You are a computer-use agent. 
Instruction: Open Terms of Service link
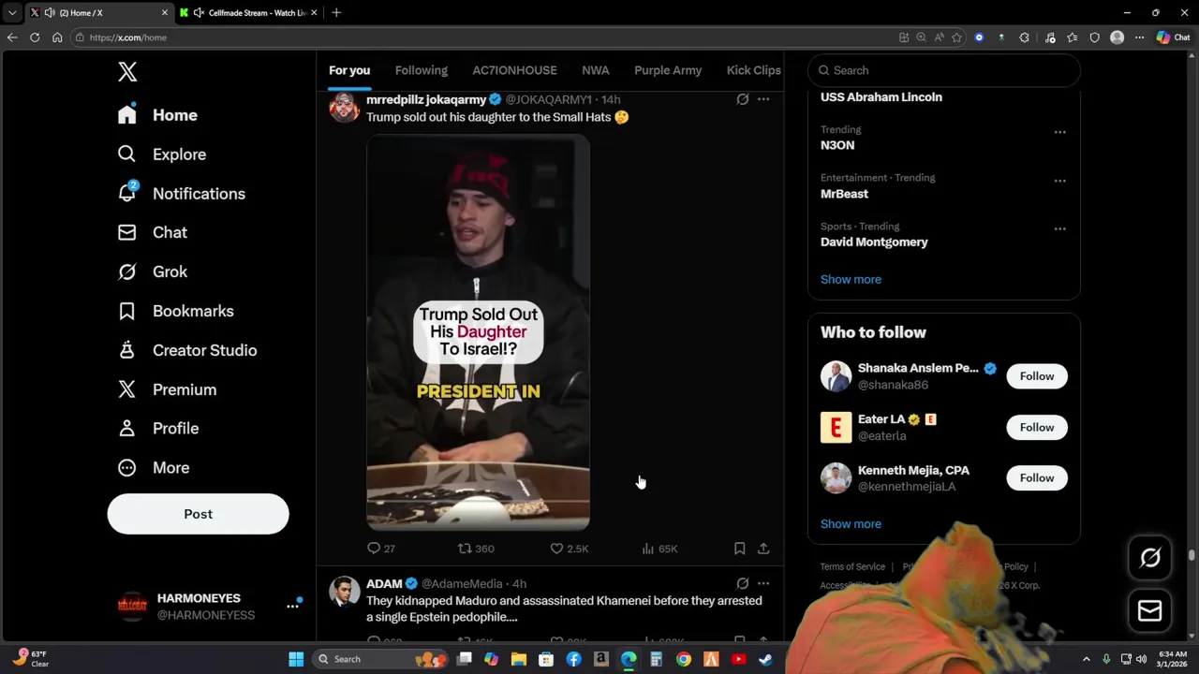pos(852,566)
